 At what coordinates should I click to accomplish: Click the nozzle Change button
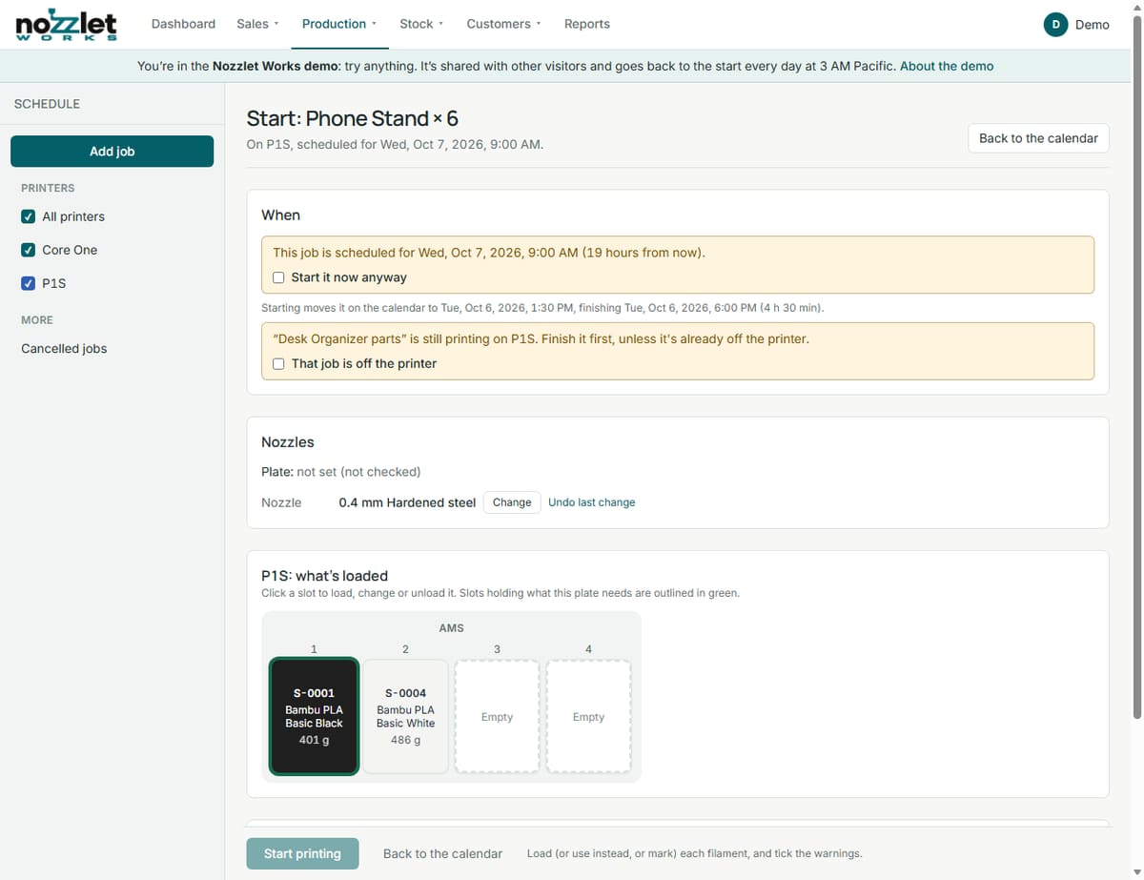coord(512,502)
